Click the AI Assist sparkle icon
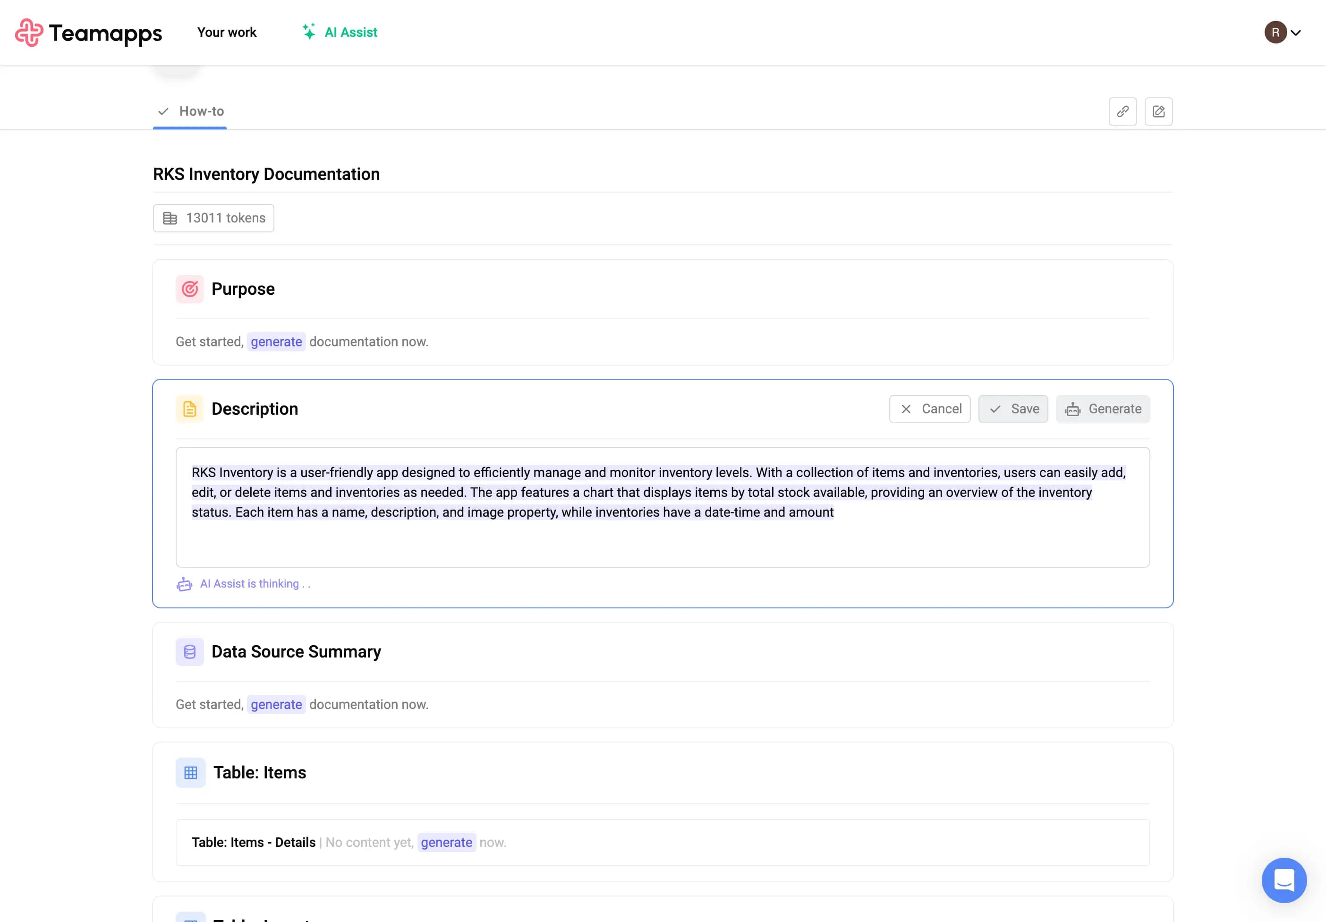This screenshot has width=1326, height=922. [x=309, y=32]
